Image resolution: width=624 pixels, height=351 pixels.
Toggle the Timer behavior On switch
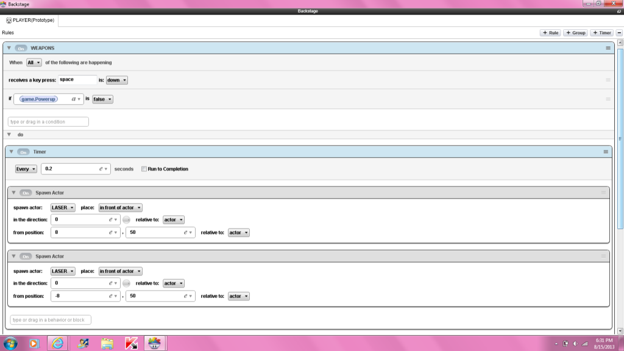coord(24,152)
